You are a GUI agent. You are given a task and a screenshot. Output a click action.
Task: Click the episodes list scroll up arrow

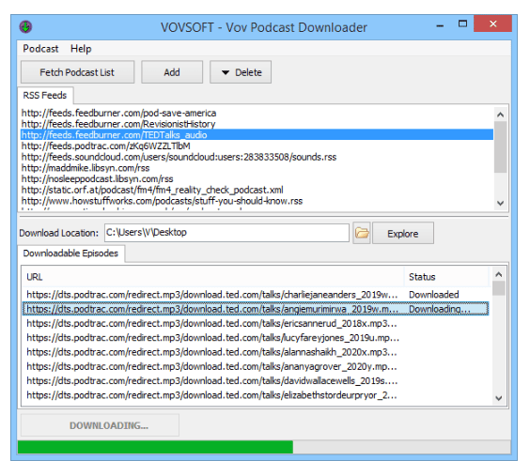[x=499, y=274]
